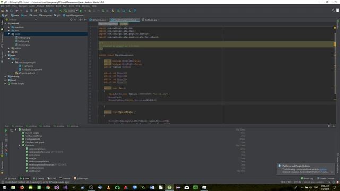Select badlogic.jpg in the project tree

tap(22, 38)
